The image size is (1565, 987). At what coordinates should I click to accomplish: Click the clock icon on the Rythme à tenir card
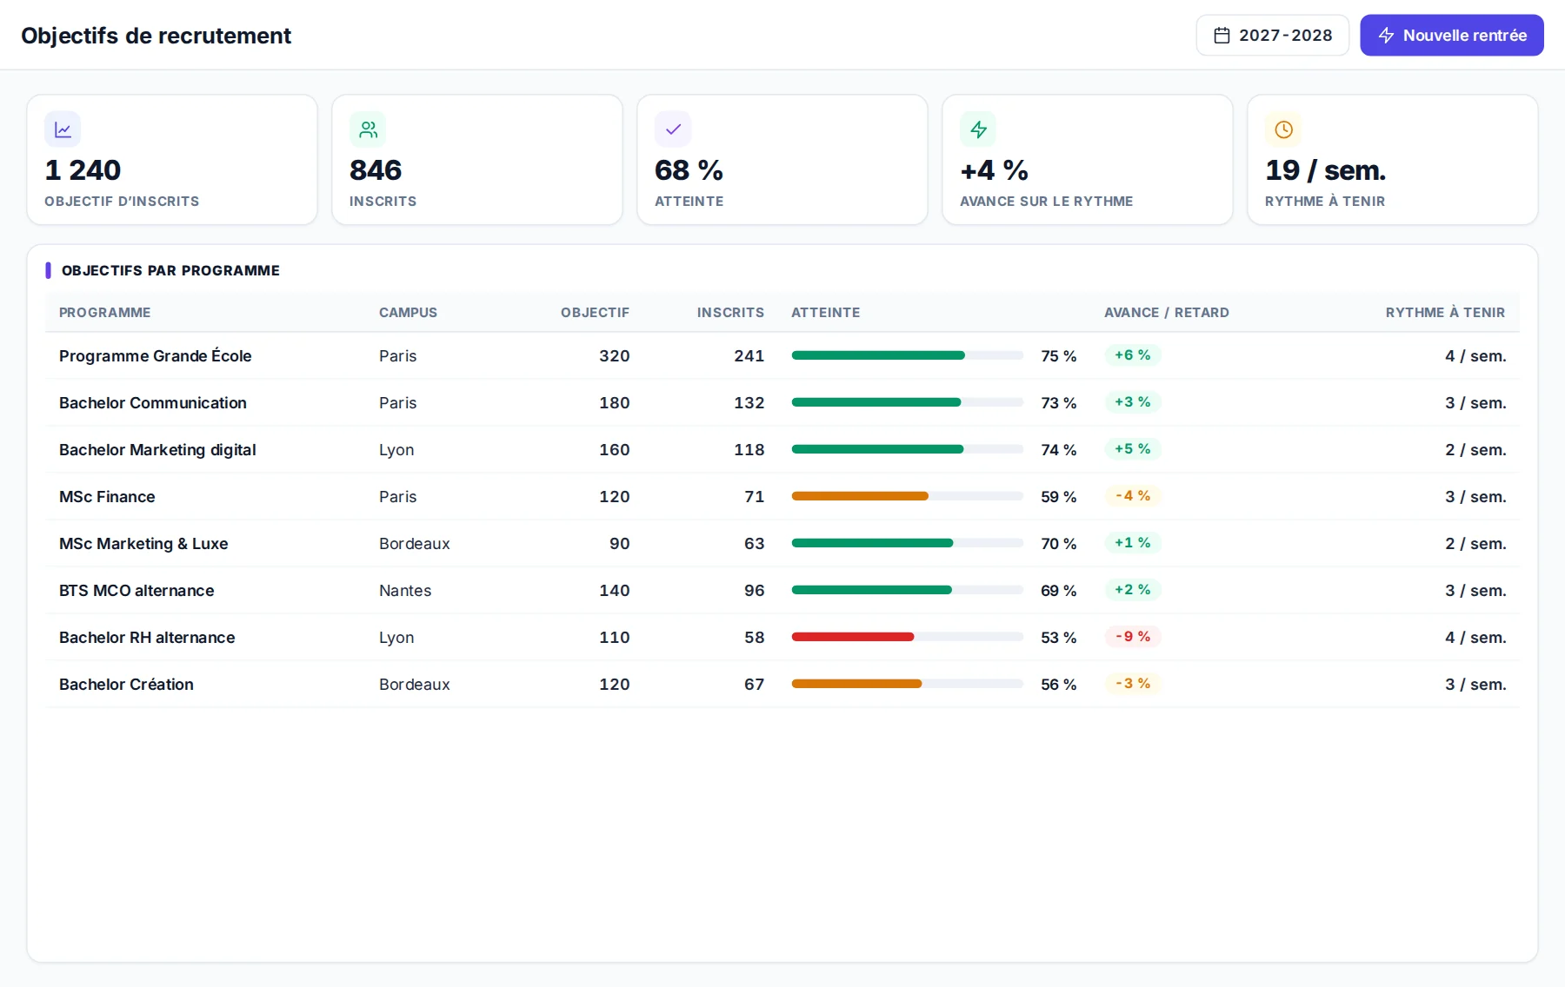pos(1283,129)
